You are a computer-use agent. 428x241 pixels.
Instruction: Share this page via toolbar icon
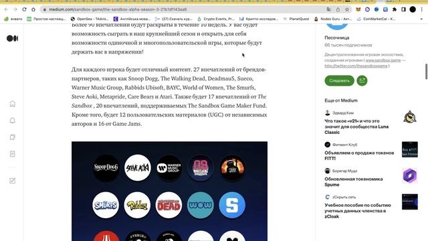click(338, 9)
